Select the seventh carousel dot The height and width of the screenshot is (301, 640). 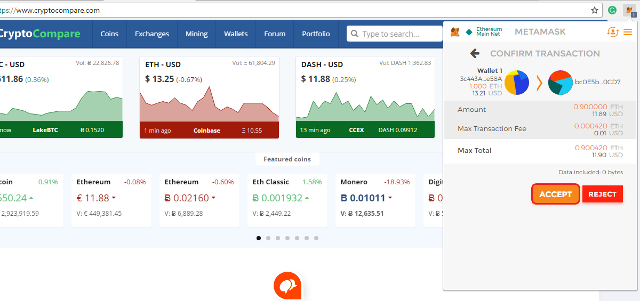point(316,238)
